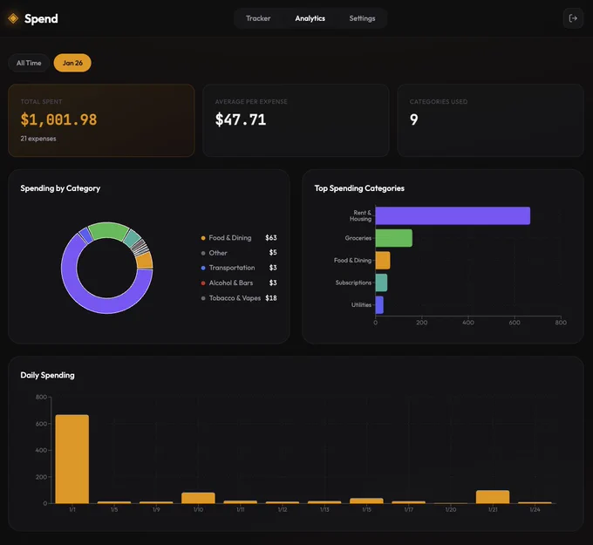The width and height of the screenshot is (593, 545).
Task: Open the Tracker tab
Action: click(x=258, y=18)
